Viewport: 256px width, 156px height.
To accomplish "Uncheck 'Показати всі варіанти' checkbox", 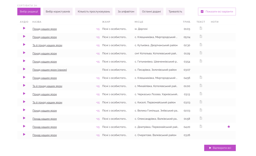I will (202, 11).
